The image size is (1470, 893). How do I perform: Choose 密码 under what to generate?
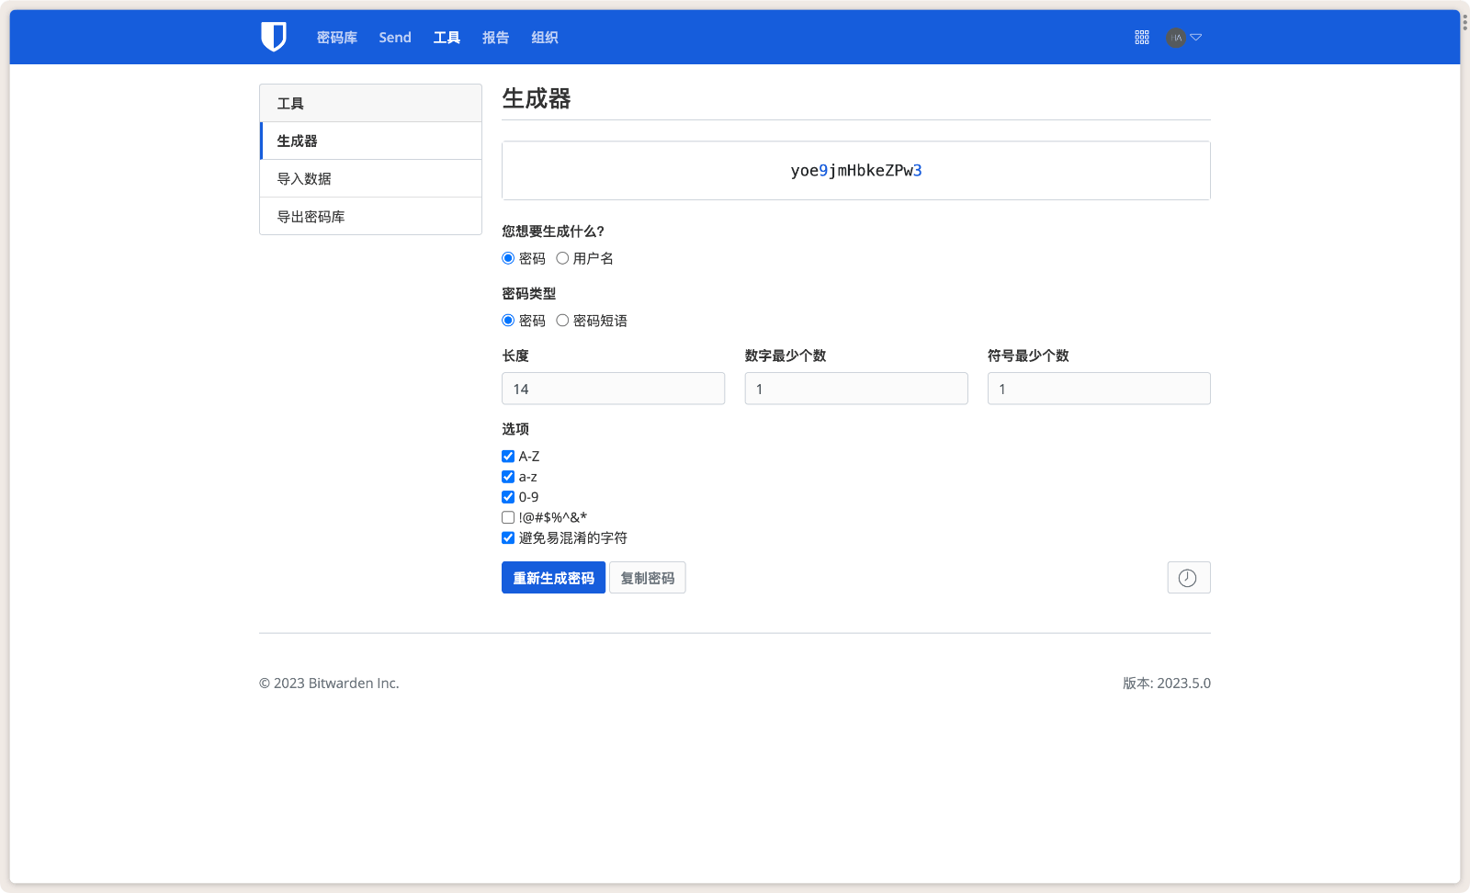click(x=508, y=258)
